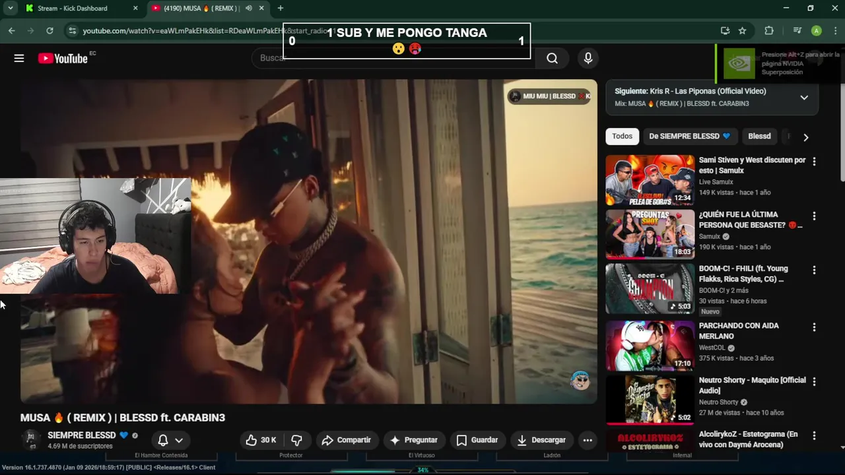Click the 34% progress bar at bottom

click(x=422, y=470)
